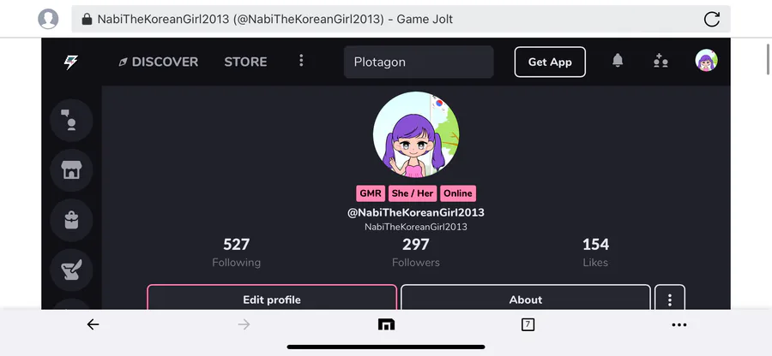Click the Edit profile button
Viewport: 772px width, 356px height.
click(272, 298)
